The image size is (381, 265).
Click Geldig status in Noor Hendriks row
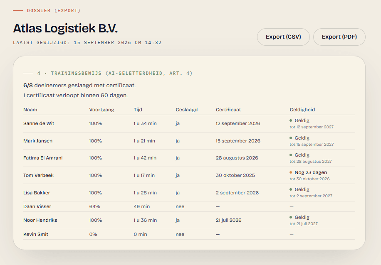click(299, 217)
